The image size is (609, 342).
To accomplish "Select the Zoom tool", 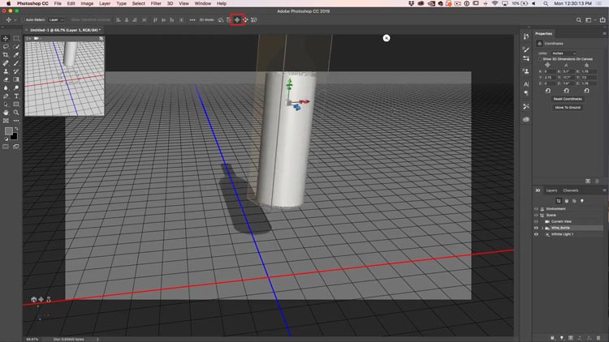I will (x=16, y=113).
